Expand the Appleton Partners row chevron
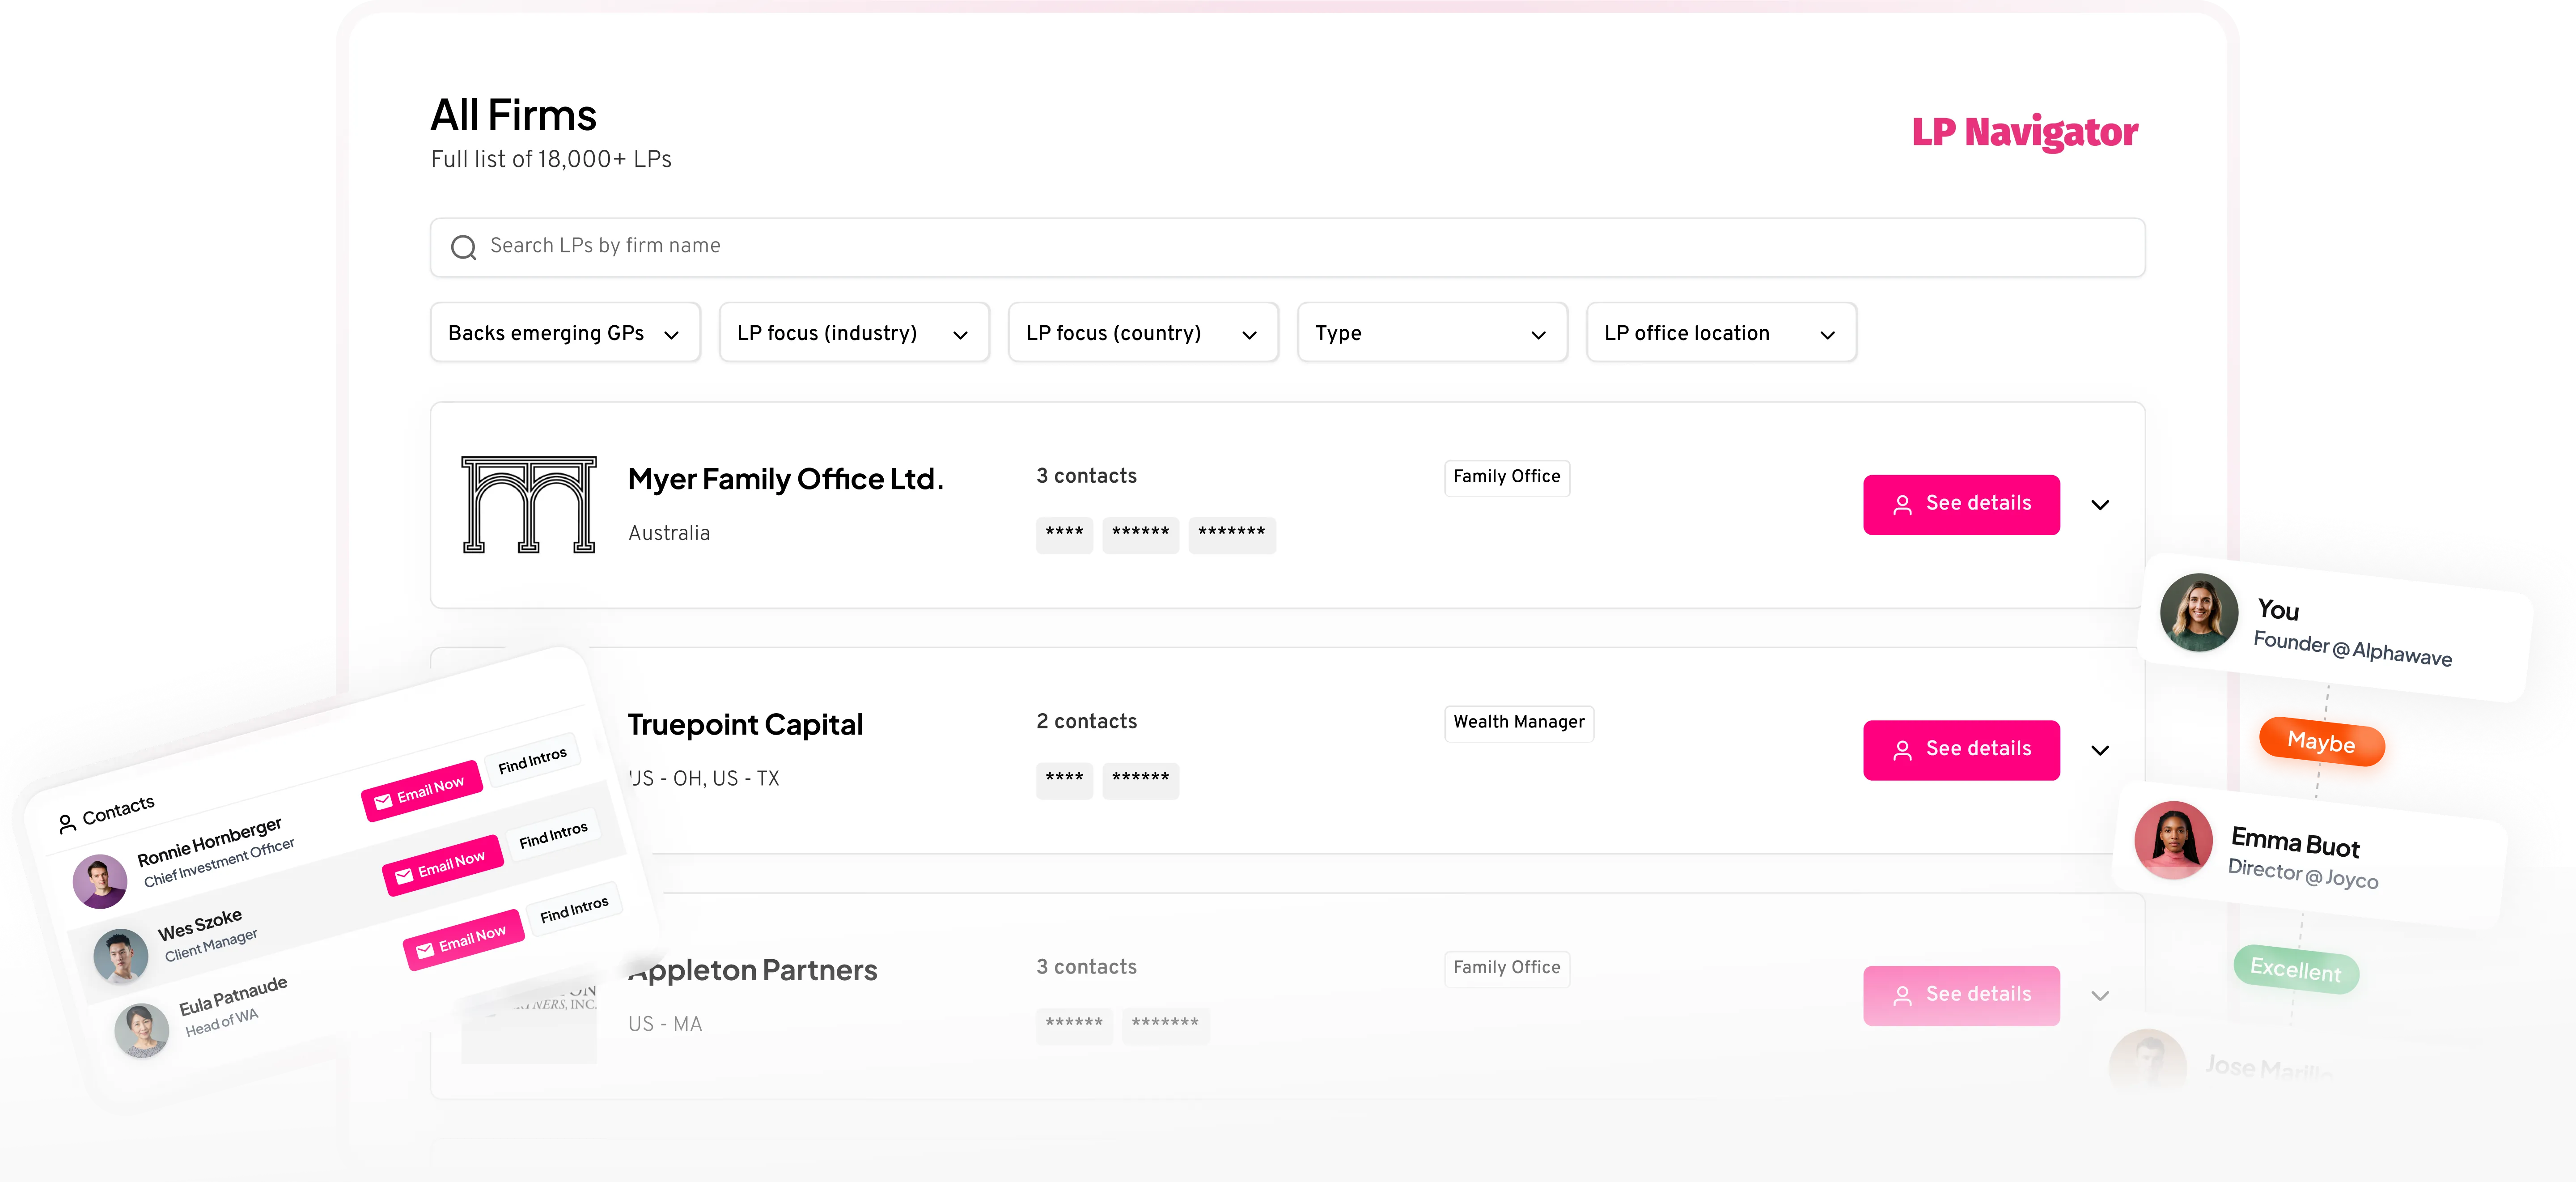Screen dimensions: 2576x1182 2100,996
